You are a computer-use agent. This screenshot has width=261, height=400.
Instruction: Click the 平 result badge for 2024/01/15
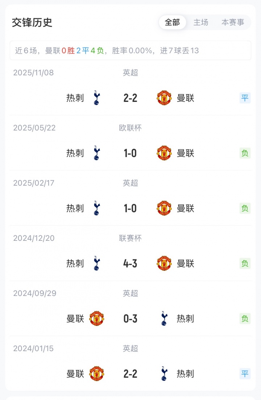click(x=245, y=374)
